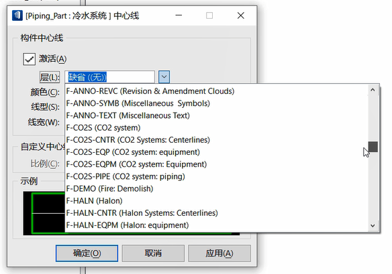Click the 层(L) layer text field
This screenshot has height=274, width=392.
pos(110,77)
